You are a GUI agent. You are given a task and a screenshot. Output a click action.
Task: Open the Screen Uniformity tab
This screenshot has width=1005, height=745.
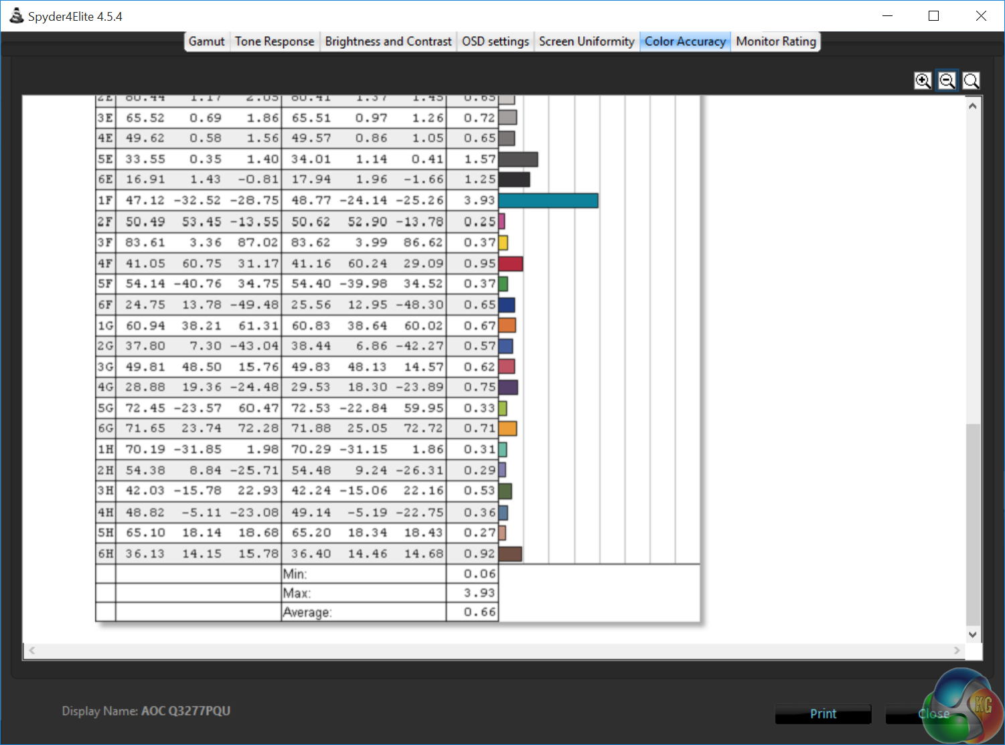tap(587, 42)
